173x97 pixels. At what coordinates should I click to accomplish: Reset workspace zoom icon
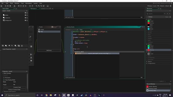click(41, 6)
